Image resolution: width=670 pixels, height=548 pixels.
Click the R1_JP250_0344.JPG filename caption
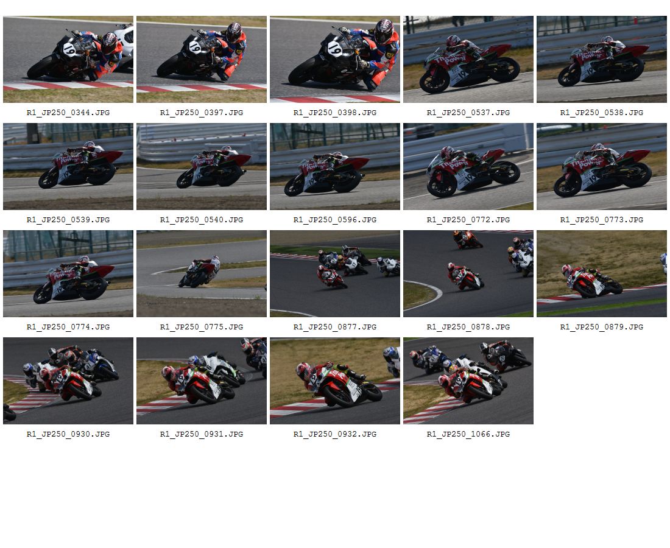68,113
